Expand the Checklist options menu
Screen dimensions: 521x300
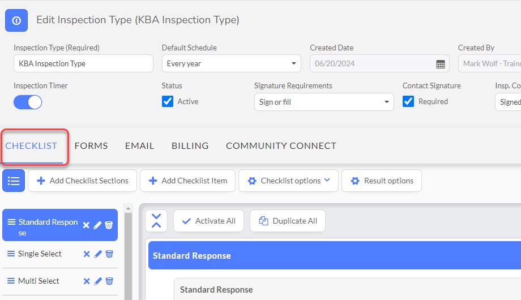click(288, 181)
